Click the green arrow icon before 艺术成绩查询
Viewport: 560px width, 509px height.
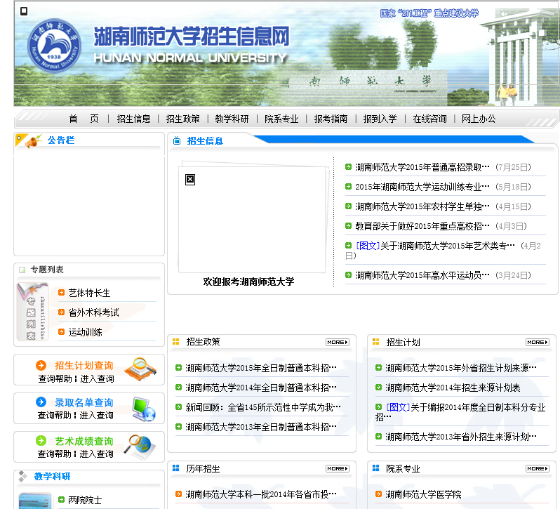click(x=41, y=440)
